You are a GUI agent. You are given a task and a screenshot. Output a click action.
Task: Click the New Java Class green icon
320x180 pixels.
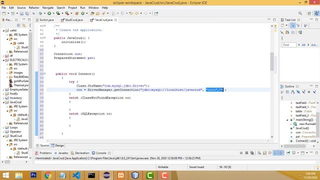[82, 13]
